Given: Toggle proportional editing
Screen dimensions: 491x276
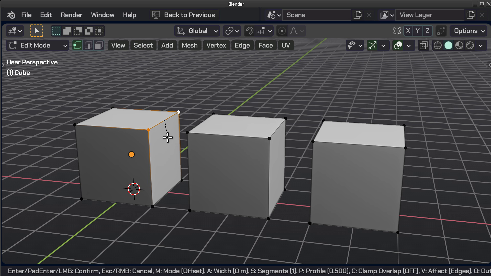Looking at the screenshot, I should pyautogui.click(x=282, y=31).
